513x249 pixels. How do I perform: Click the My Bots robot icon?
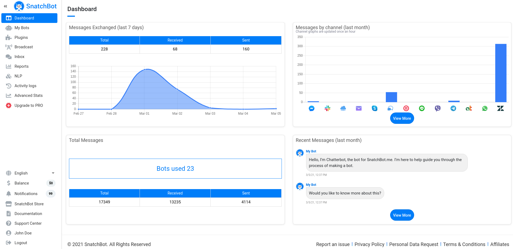point(9,28)
